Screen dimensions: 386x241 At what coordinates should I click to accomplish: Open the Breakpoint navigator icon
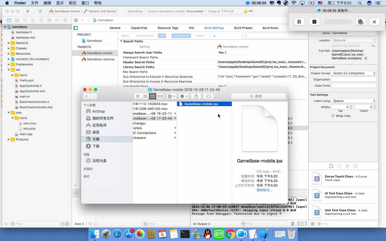click(x=57, y=20)
